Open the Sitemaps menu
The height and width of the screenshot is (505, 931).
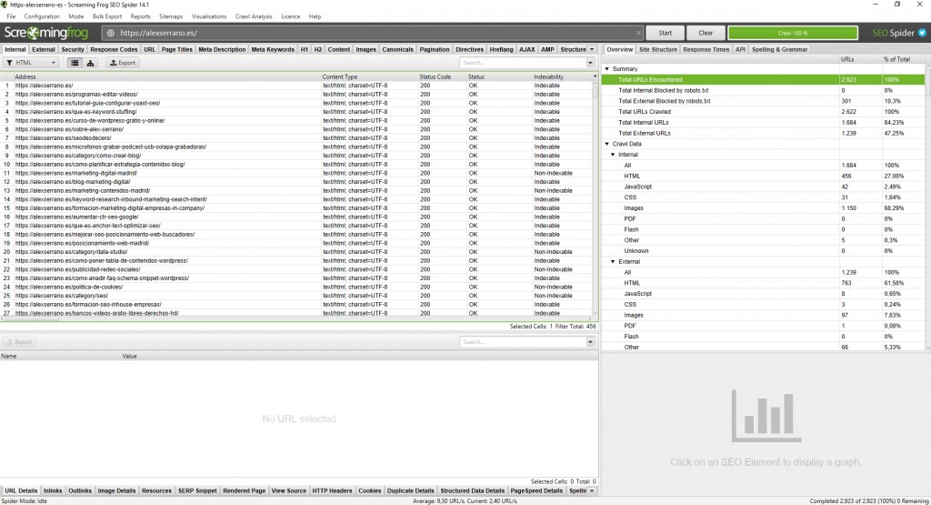pos(171,16)
